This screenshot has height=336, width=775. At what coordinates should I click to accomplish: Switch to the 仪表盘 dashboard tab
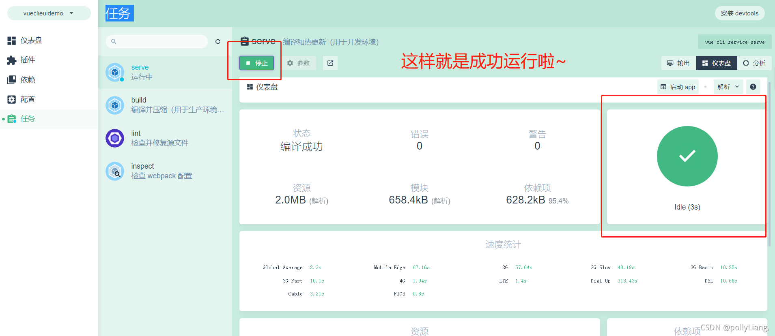[717, 63]
